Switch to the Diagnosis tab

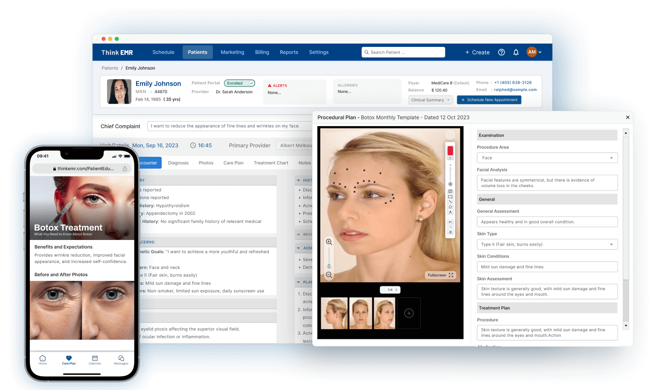tap(178, 163)
